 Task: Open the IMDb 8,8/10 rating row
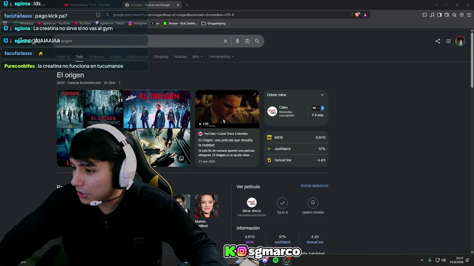[296, 137]
